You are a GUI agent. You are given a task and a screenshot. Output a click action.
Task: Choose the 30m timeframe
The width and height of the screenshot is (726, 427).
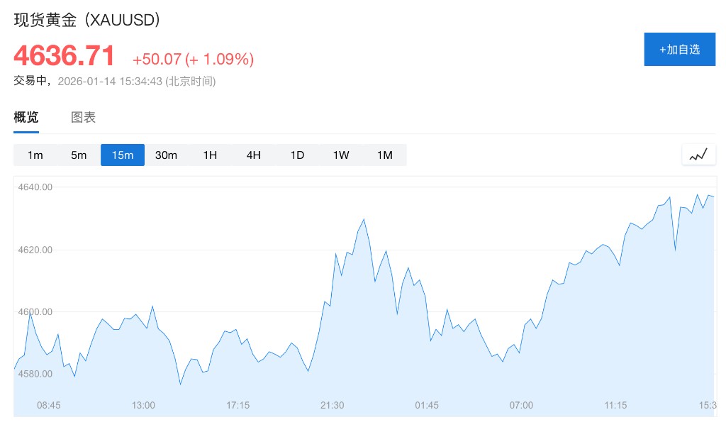(166, 155)
